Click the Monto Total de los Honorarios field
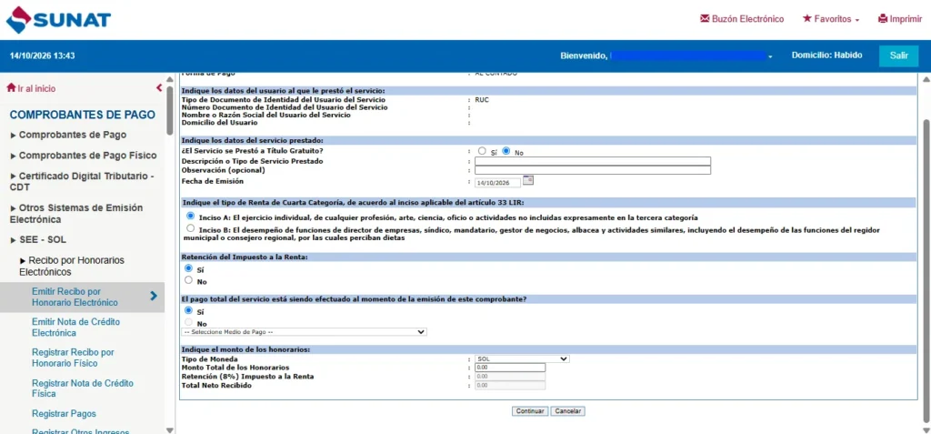931x434 pixels. coord(509,368)
